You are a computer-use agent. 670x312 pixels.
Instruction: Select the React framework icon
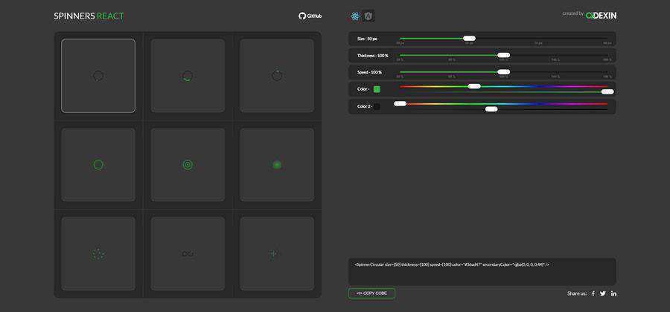355,16
